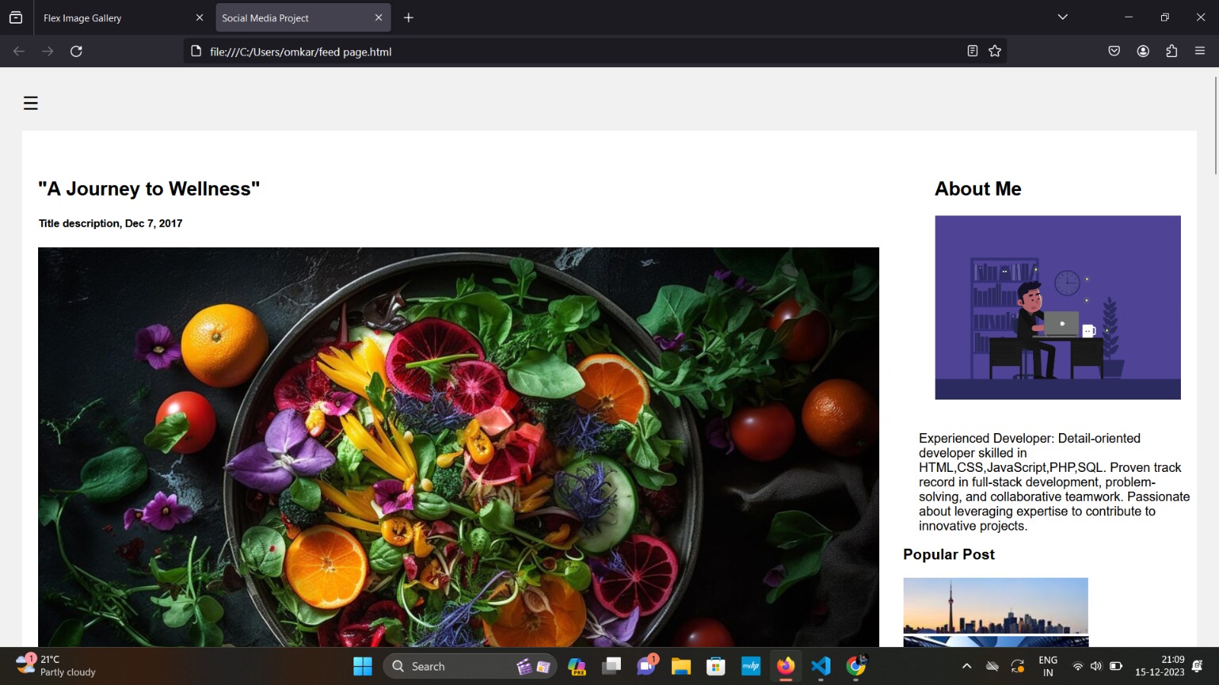
Task: Reload the current page
Action: 76,52
